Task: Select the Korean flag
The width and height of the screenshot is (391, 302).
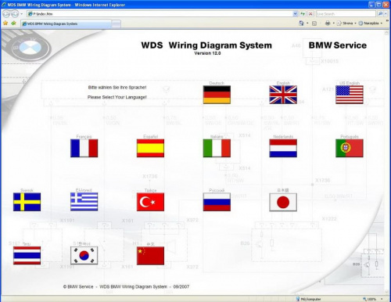Action: click(x=84, y=256)
